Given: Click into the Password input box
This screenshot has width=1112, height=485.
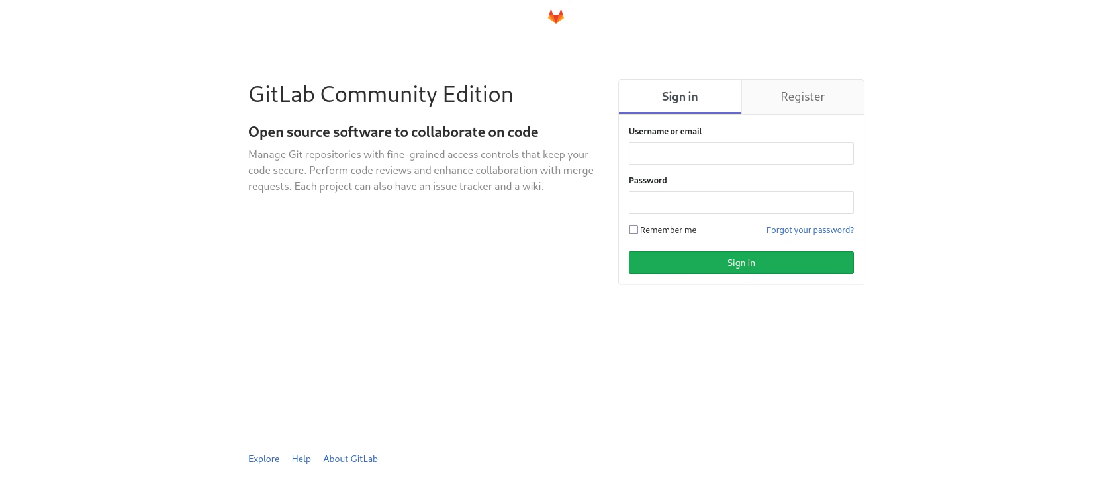Looking at the screenshot, I should click(x=741, y=202).
